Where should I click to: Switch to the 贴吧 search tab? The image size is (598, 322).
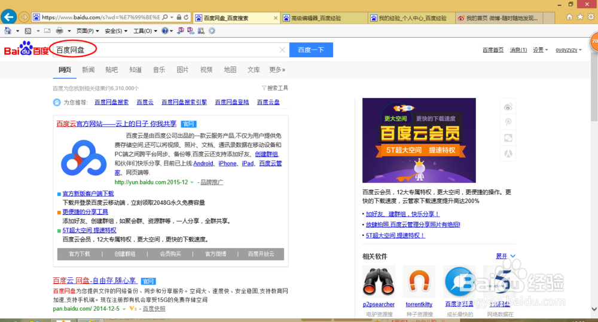pos(111,70)
